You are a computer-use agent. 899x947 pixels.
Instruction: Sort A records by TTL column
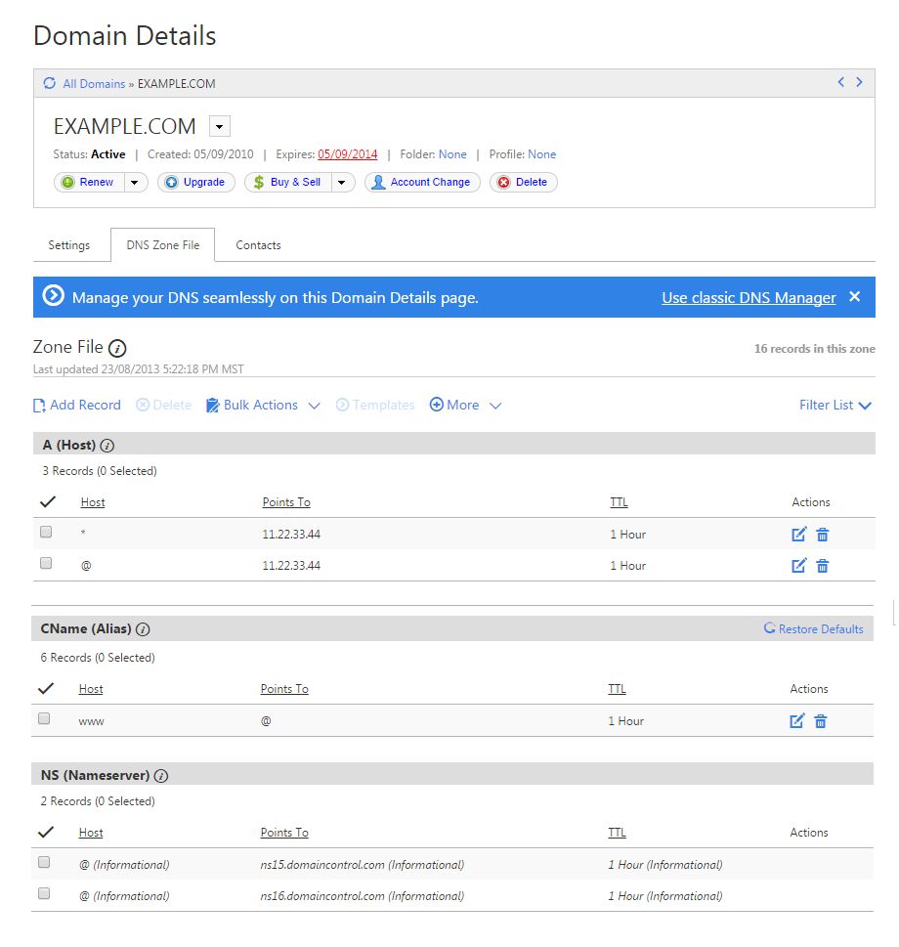(619, 502)
